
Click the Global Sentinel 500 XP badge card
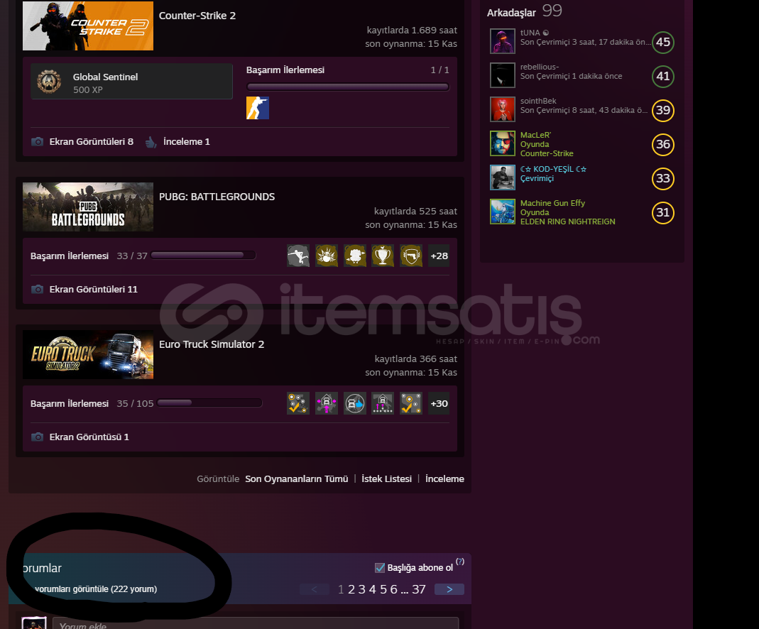coord(131,82)
